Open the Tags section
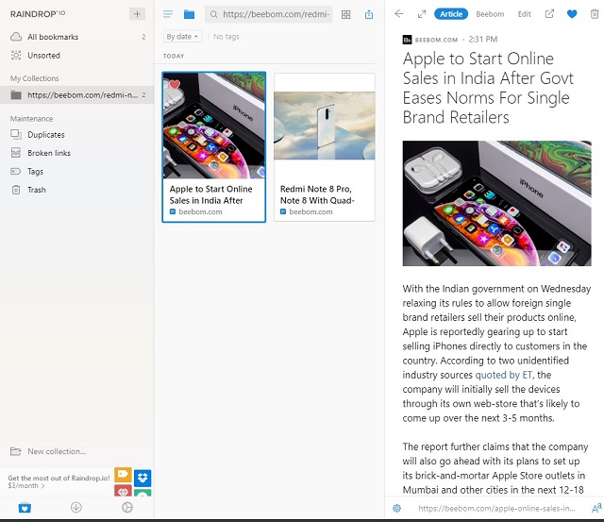 (x=77, y=172)
